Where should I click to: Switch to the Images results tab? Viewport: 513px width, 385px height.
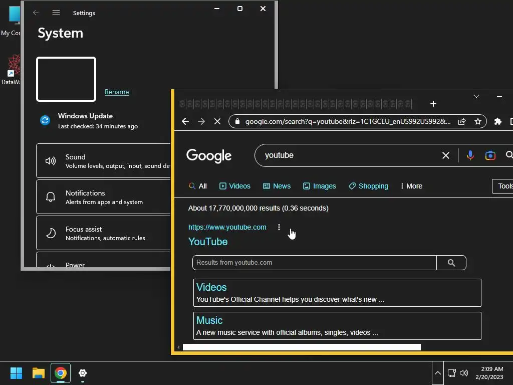319,186
